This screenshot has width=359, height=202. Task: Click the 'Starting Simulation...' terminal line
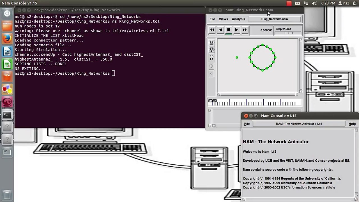point(41,50)
